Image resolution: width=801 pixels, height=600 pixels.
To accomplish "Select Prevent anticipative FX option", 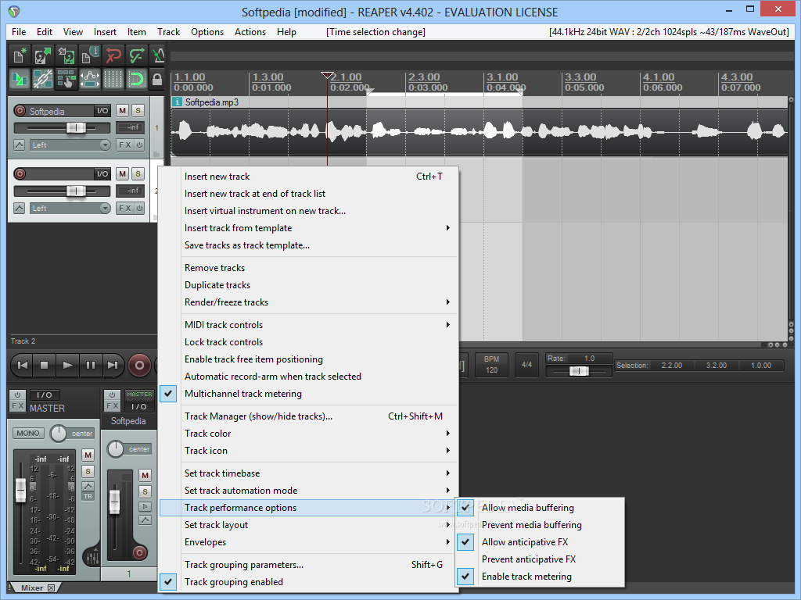I will 540,559.
